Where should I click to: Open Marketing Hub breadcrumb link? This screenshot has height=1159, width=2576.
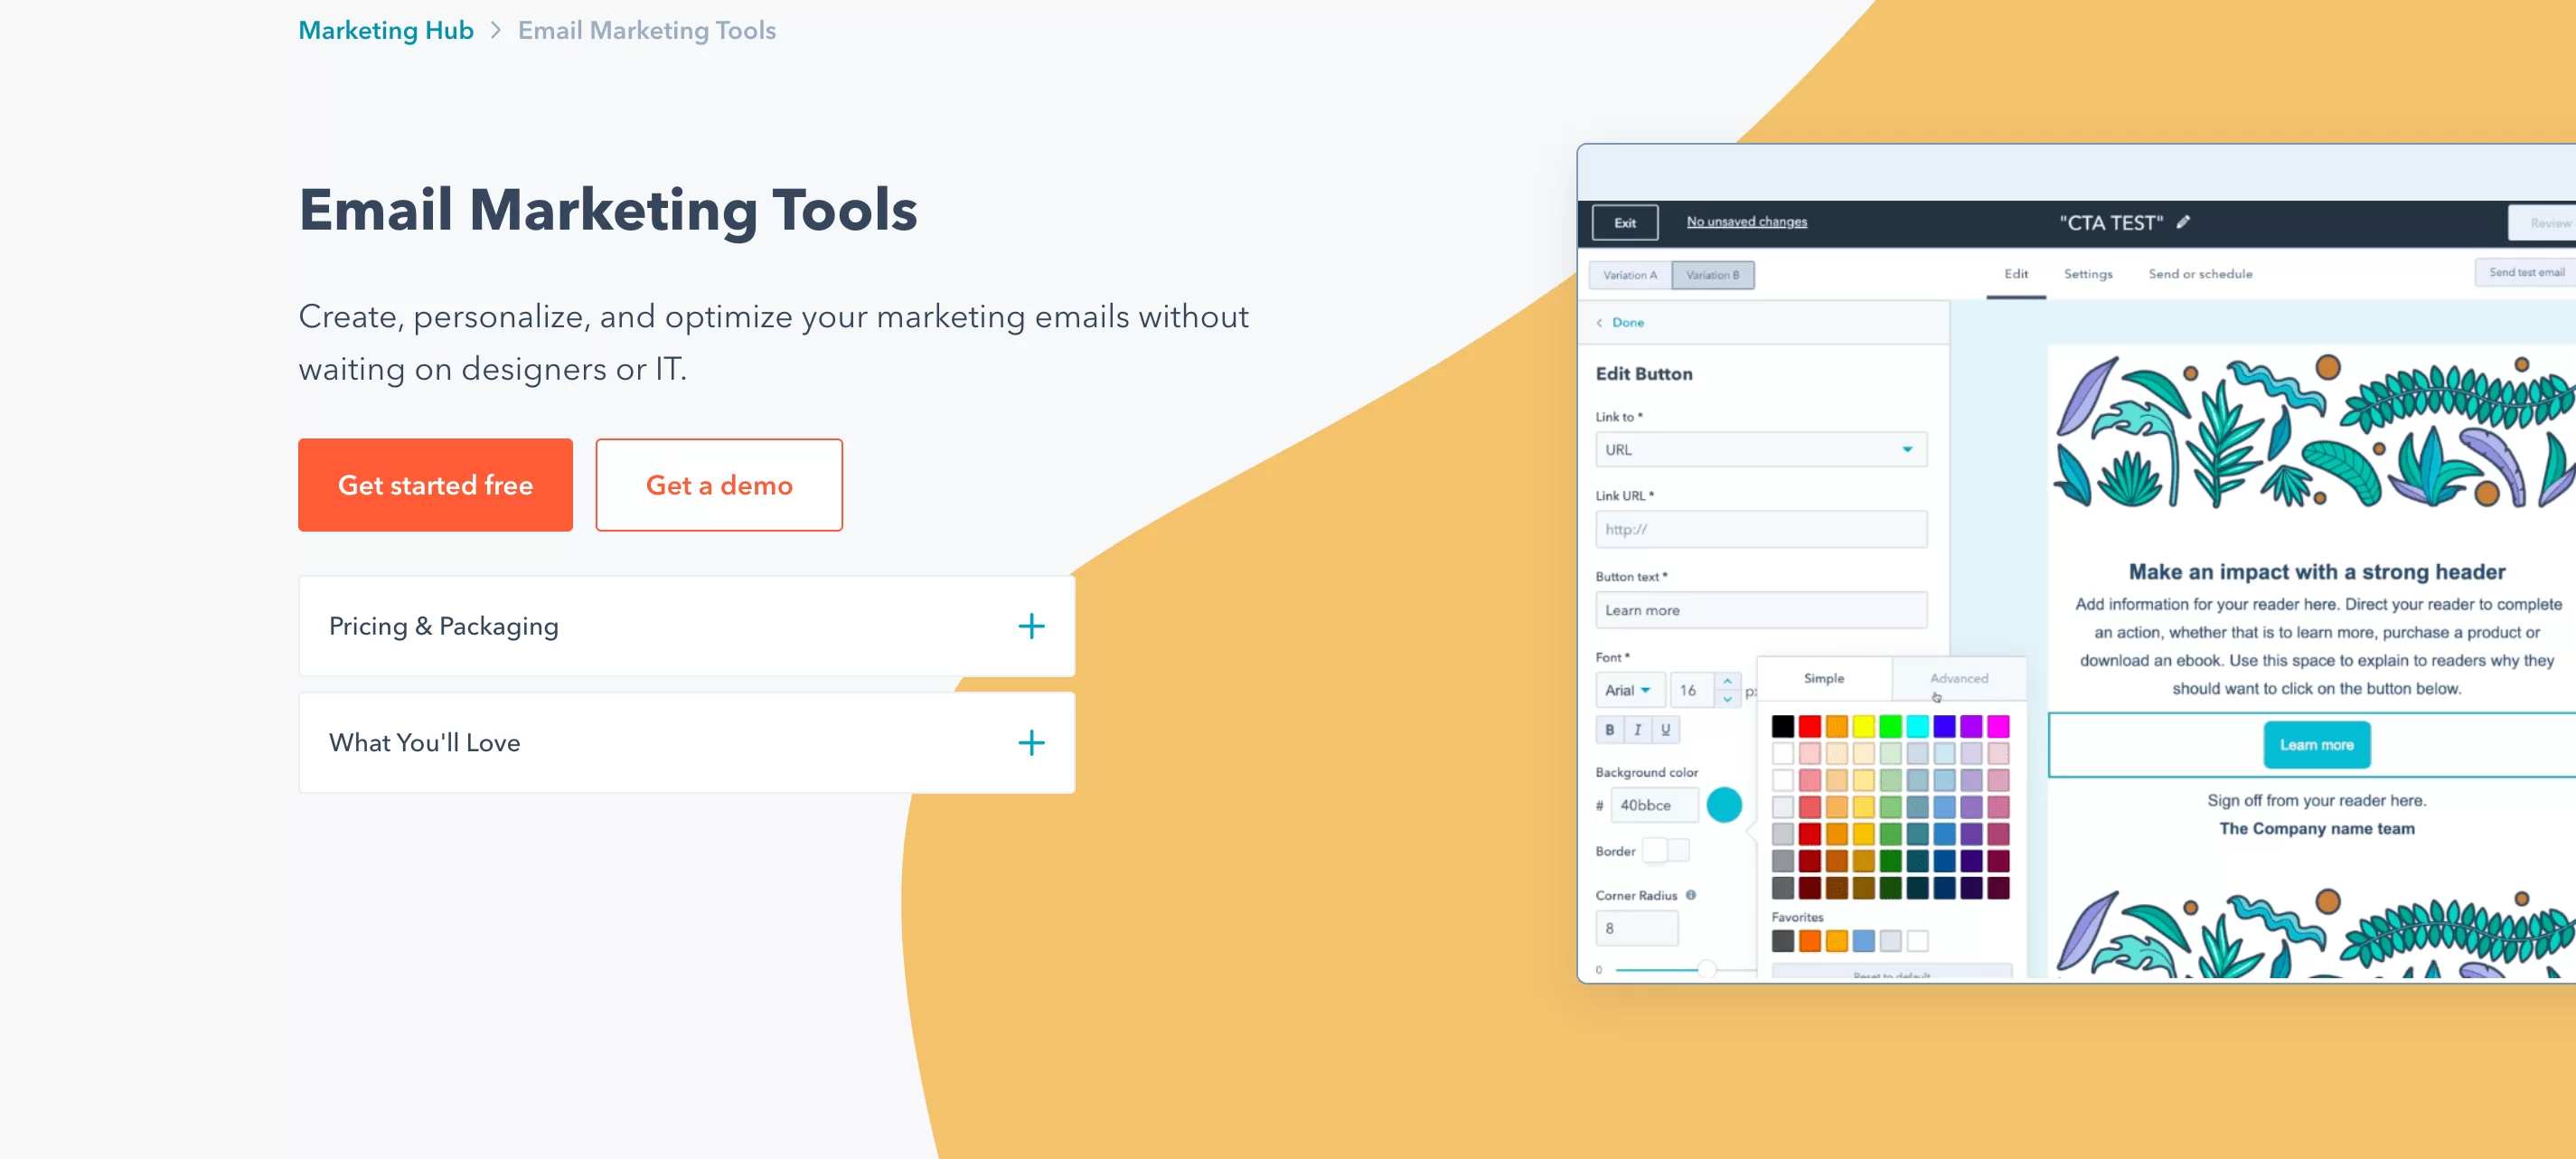coord(386,30)
